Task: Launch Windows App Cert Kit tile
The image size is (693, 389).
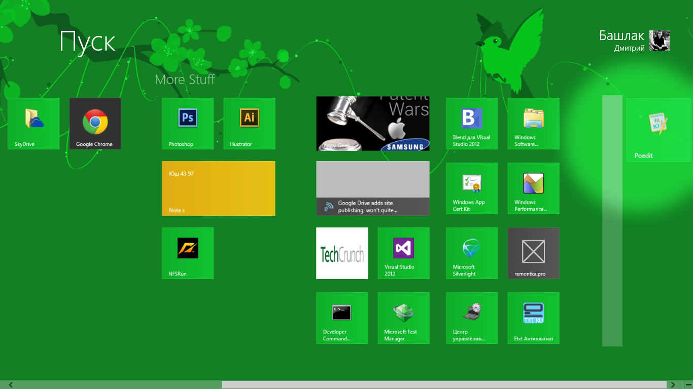Action: click(472, 188)
